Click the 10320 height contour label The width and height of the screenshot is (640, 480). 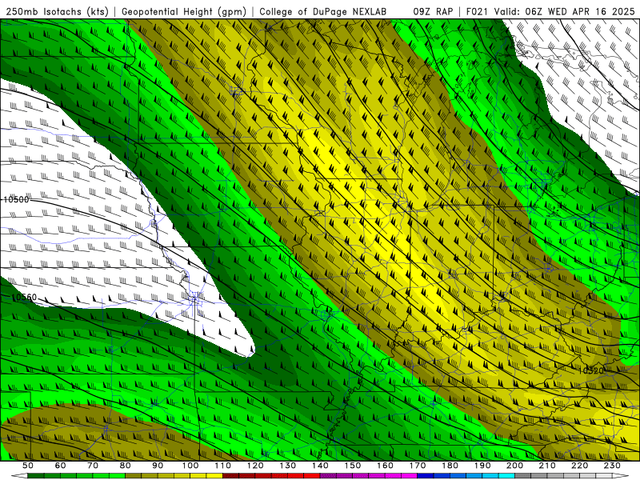pyautogui.click(x=591, y=370)
